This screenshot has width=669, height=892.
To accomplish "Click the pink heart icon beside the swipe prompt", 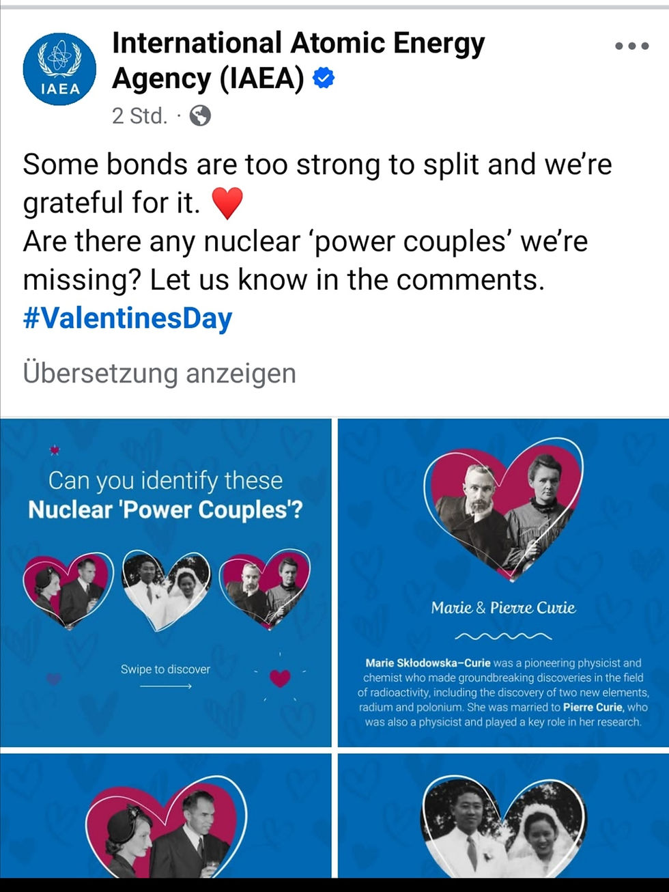I will [x=278, y=679].
